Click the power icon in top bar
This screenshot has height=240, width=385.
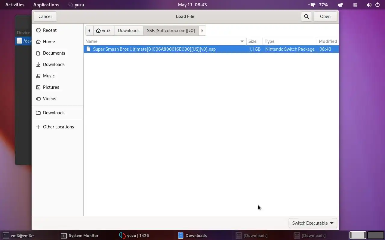[x=377, y=5]
